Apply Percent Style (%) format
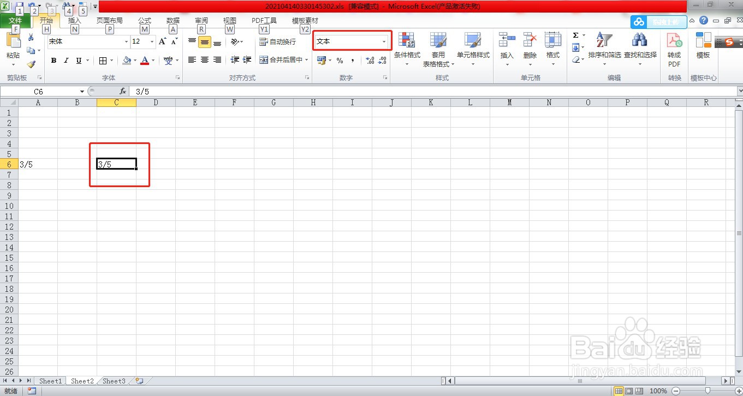This screenshot has height=396, width=743. click(x=340, y=61)
